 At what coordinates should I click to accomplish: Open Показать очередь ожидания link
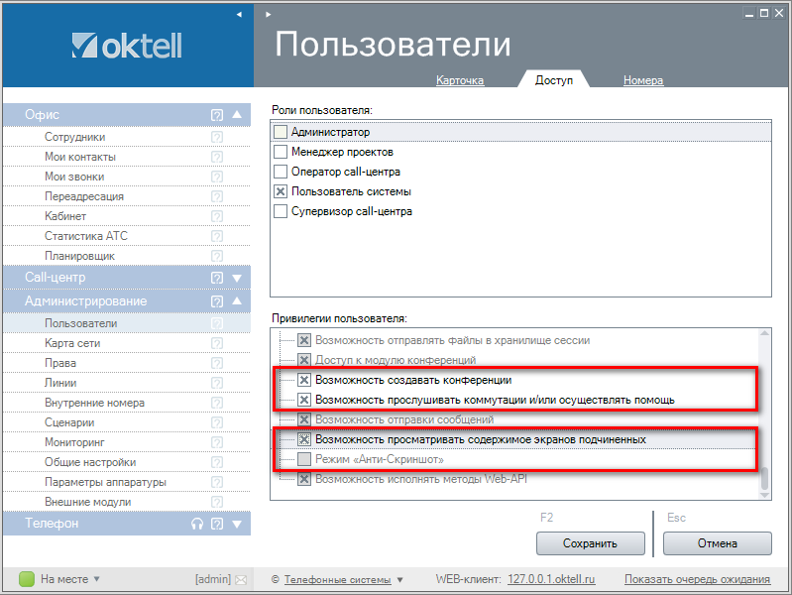(x=698, y=580)
